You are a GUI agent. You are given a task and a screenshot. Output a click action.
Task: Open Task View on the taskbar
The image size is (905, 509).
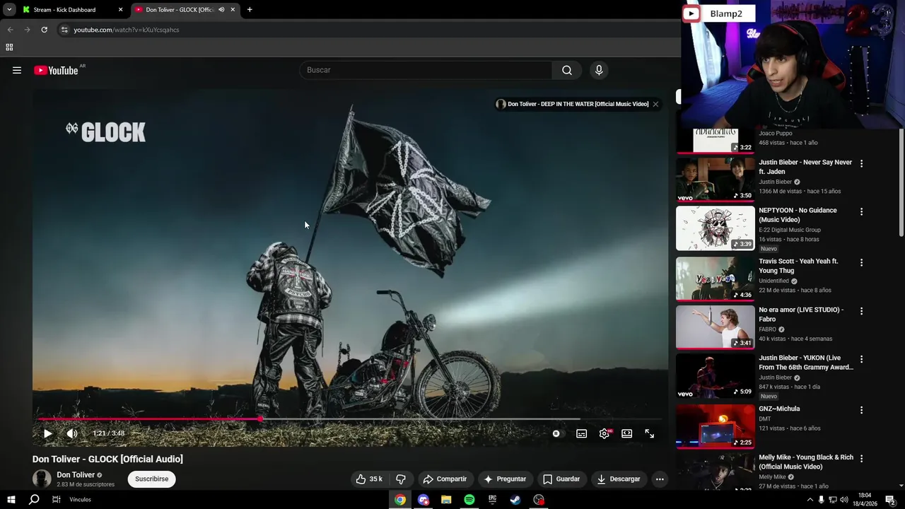coord(56,500)
